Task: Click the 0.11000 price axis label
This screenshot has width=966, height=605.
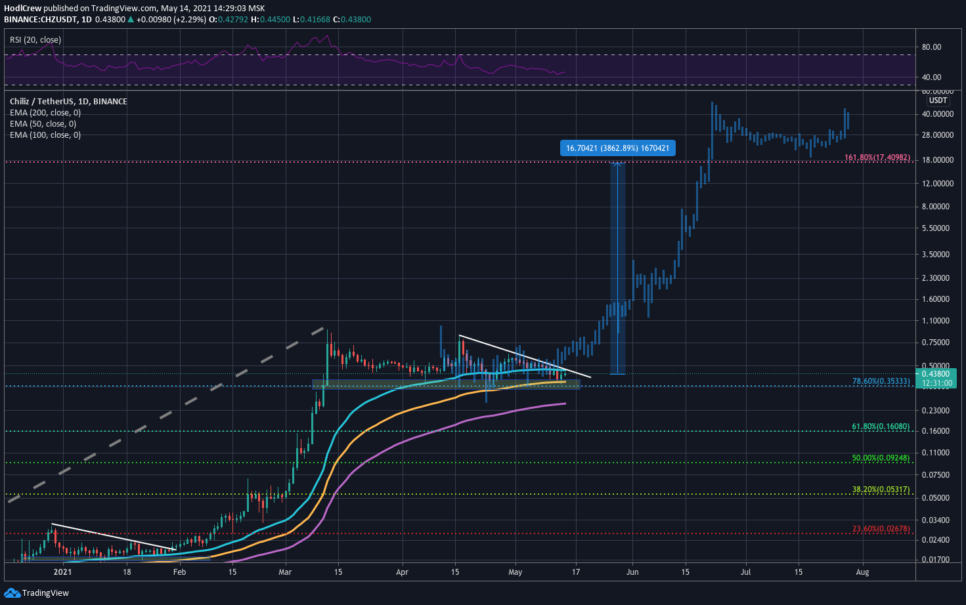Action: (936, 453)
